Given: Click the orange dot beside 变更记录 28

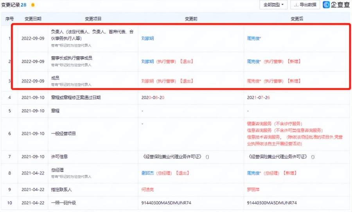Looking at the screenshot, I should point(33,5).
